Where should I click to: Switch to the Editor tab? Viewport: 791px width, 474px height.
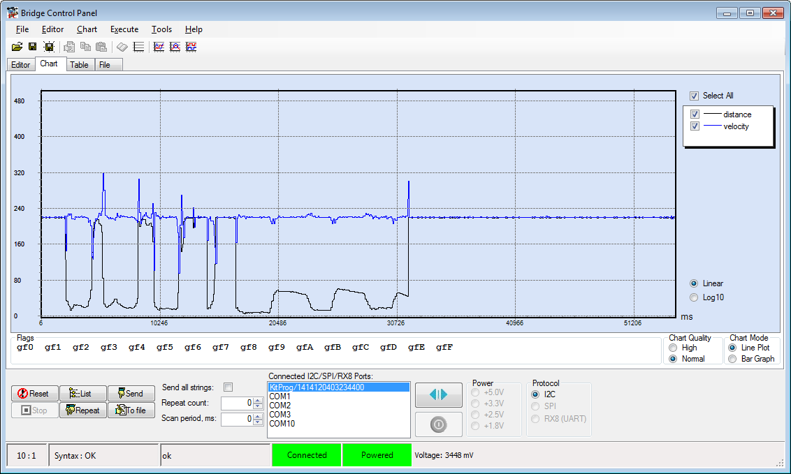tap(21, 64)
